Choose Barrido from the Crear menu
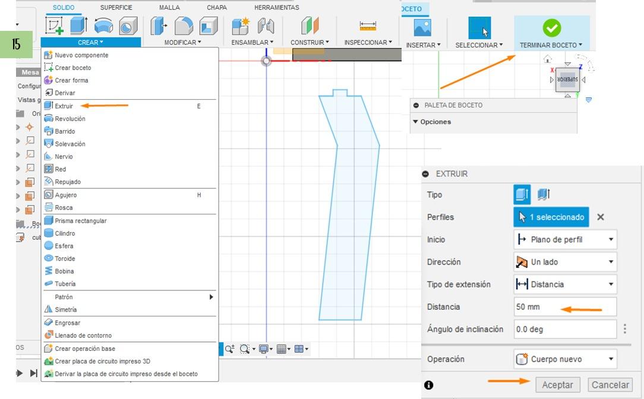The image size is (644, 399). 130,131
